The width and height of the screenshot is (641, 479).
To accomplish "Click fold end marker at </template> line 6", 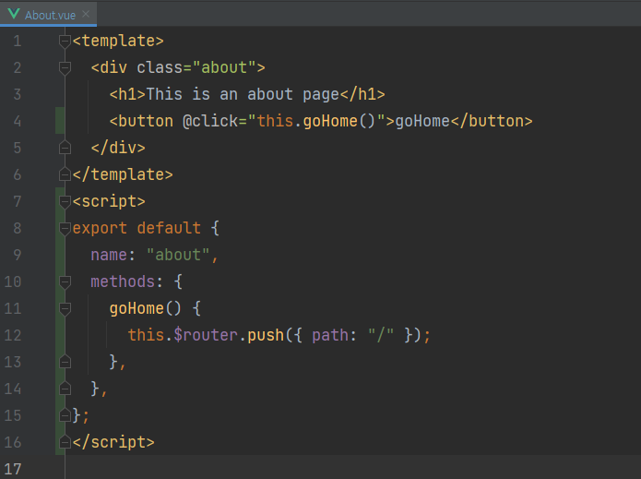I will point(65,174).
